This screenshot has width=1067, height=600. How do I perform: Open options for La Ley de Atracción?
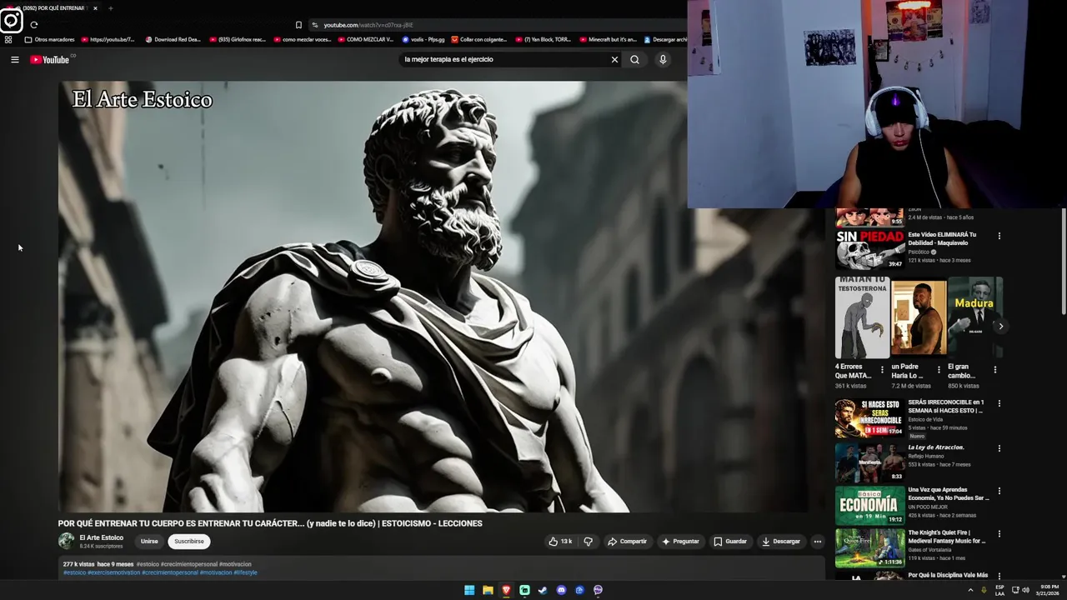tap(999, 448)
